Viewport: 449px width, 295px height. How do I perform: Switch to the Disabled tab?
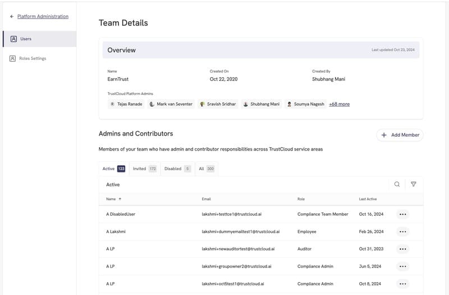pos(177,168)
